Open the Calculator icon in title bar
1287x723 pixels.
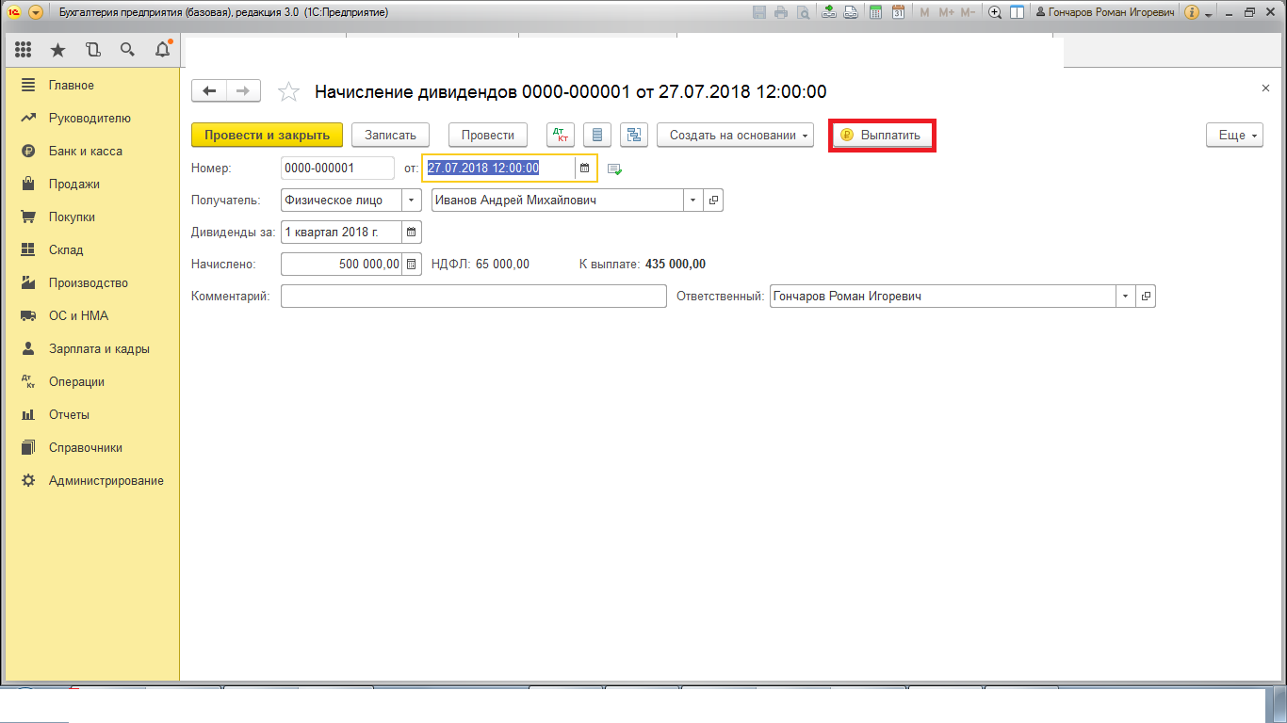coord(876,12)
